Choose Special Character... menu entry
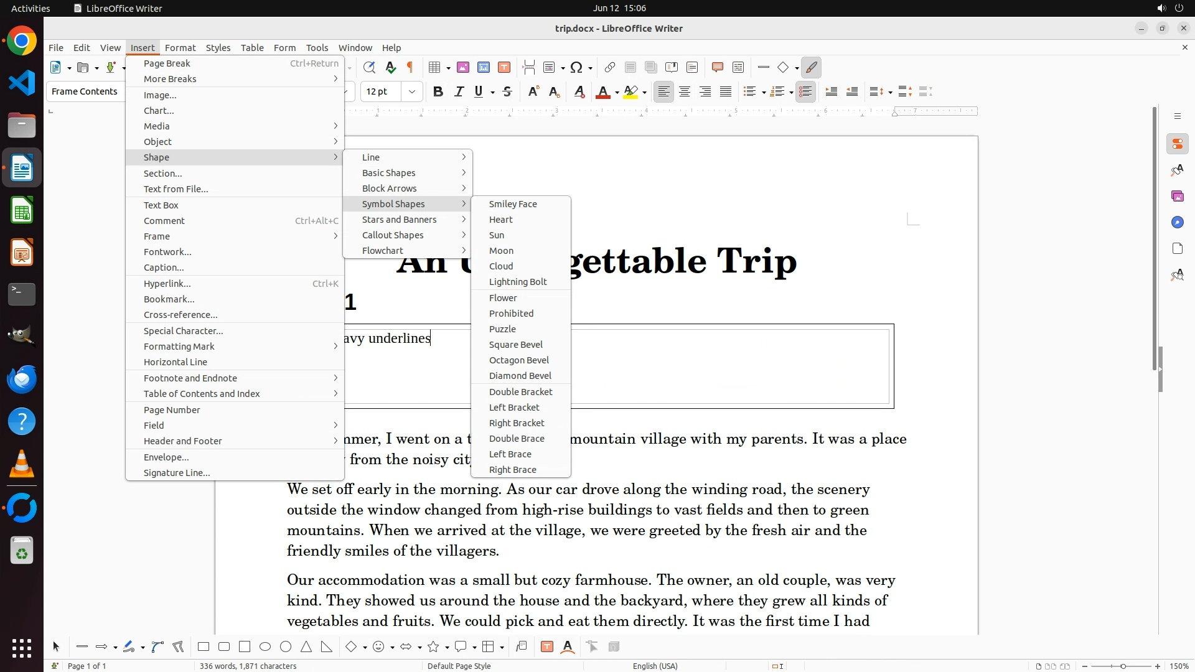 click(183, 331)
